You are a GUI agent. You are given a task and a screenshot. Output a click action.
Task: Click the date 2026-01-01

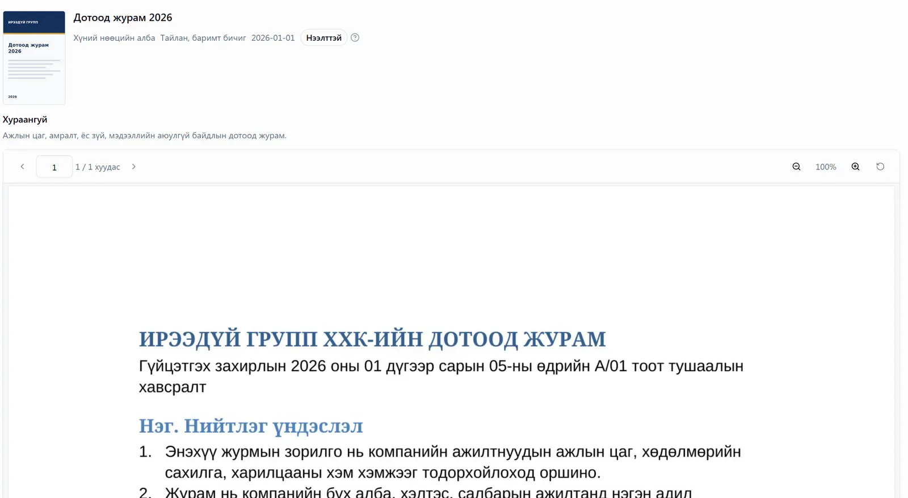tap(273, 38)
